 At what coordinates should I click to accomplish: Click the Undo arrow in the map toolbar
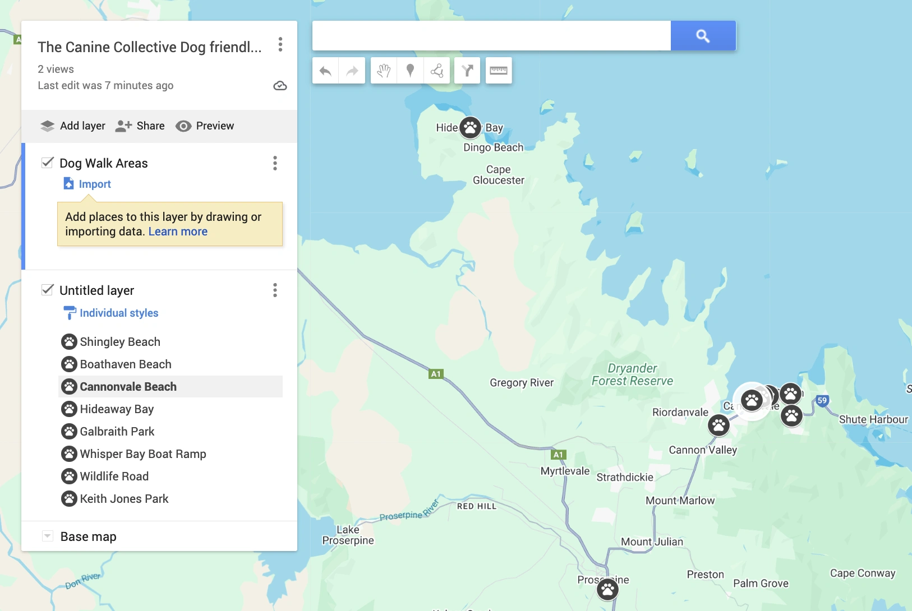click(x=325, y=71)
